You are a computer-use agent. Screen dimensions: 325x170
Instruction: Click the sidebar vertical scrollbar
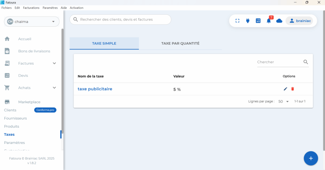point(62,79)
